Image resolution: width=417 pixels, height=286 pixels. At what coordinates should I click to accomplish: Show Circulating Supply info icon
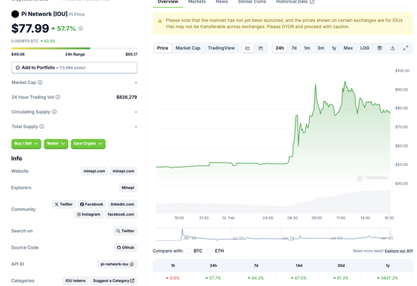(54, 112)
